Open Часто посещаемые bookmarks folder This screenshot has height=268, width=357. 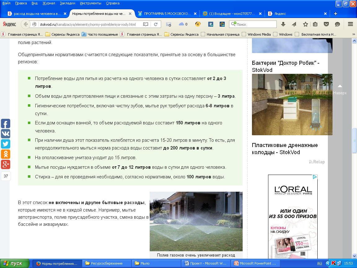click(x=100, y=34)
